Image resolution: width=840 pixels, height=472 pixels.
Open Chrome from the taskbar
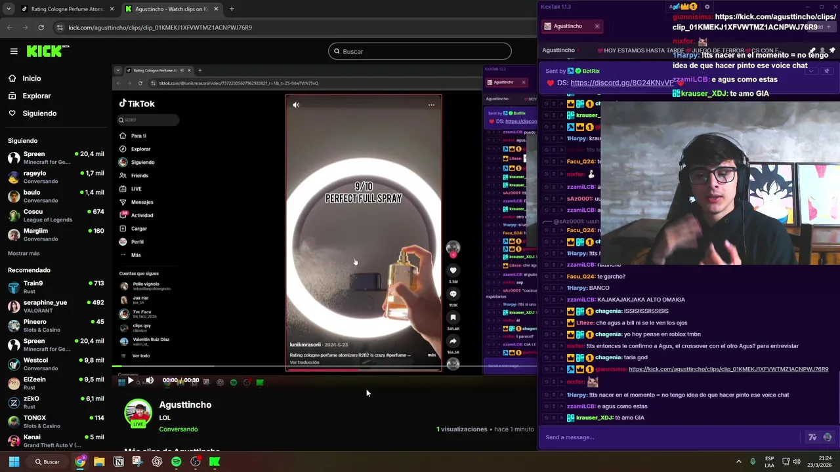(80, 462)
